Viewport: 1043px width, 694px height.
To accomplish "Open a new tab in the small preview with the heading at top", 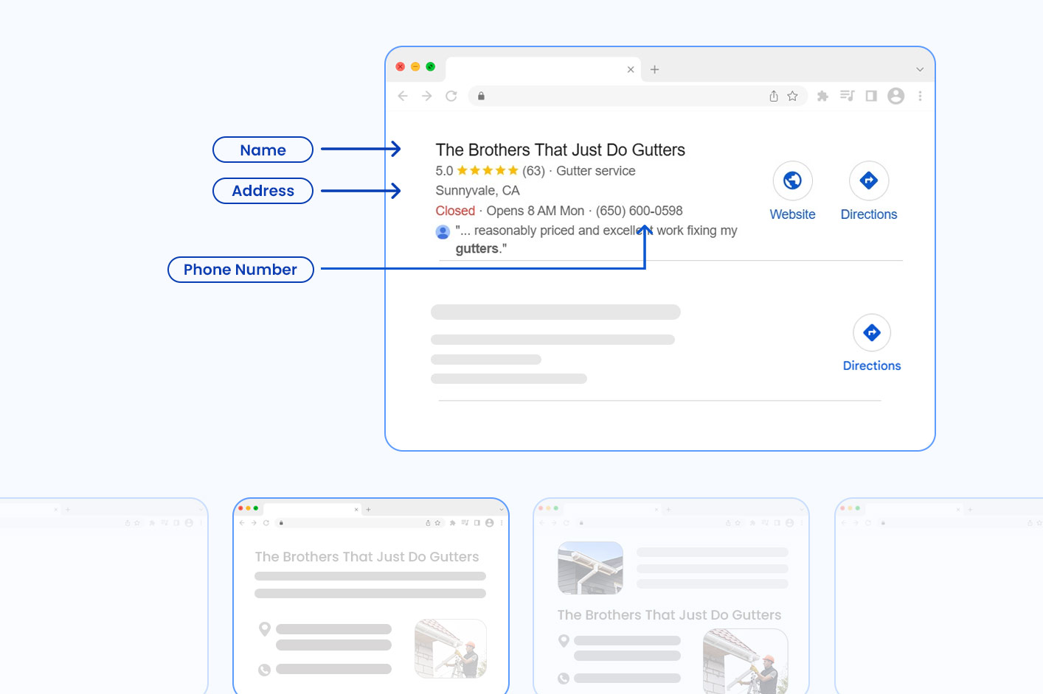I will click(369, 509).
